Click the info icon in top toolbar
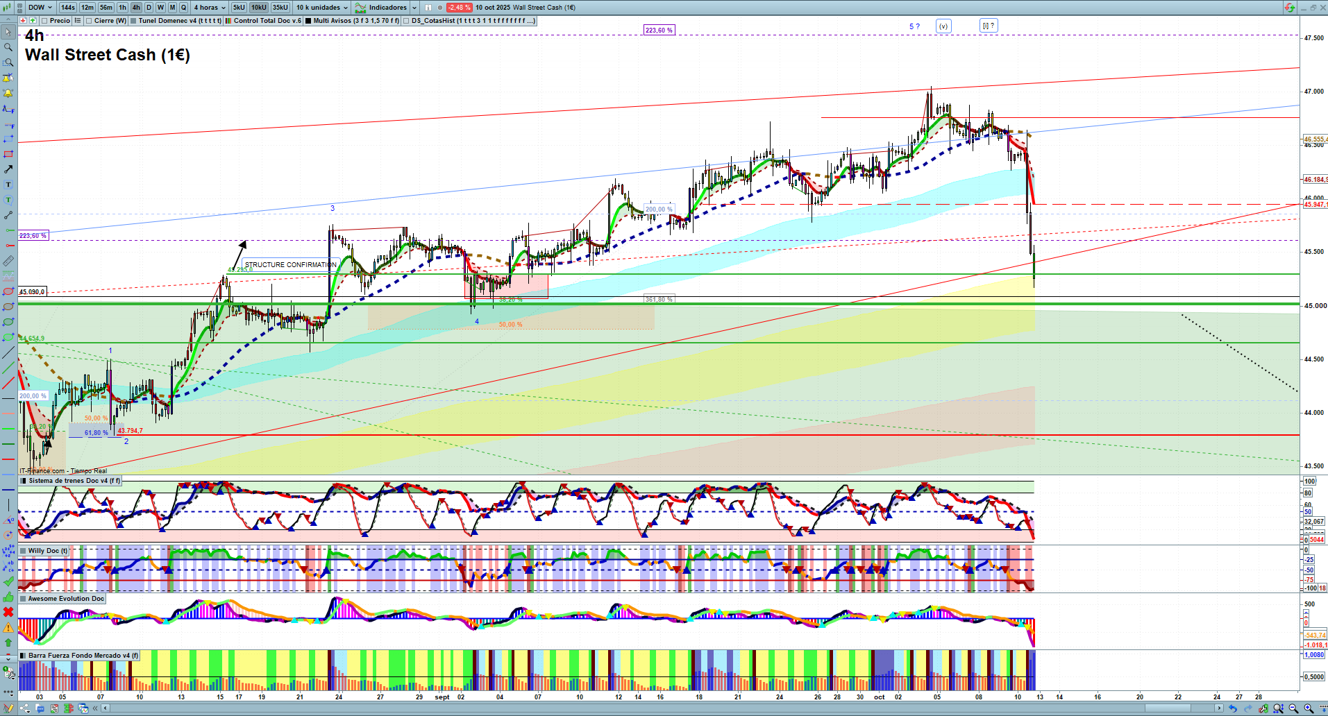Viewport: 1328px width, 716px height. tap(428, 8)
